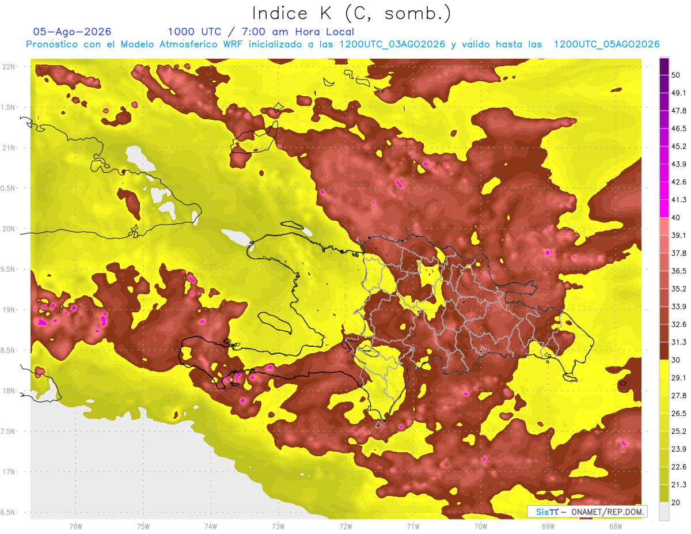Click the '27.8' colorbar label

pyautogui.click(x=679, y=396)
